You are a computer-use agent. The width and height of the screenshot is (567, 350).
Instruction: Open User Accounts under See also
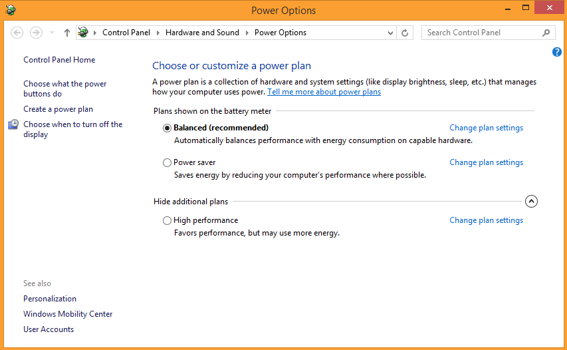[x=49, y=329]
